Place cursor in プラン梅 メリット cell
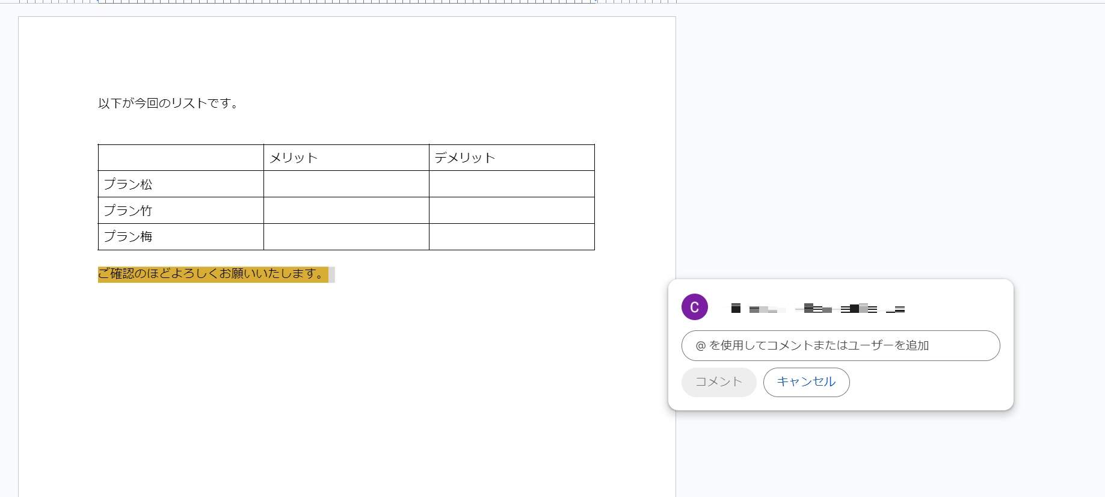1105x497 pixels. click(x=346, y=236)
